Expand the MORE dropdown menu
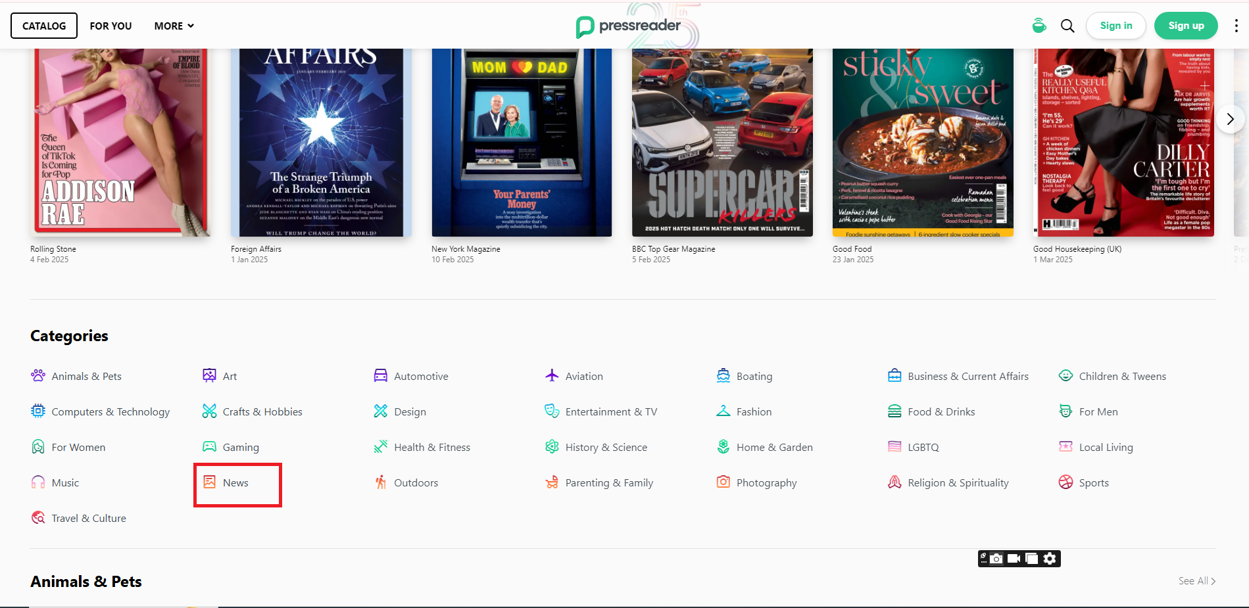1249x608 pixels. click(x=174, y=26)
